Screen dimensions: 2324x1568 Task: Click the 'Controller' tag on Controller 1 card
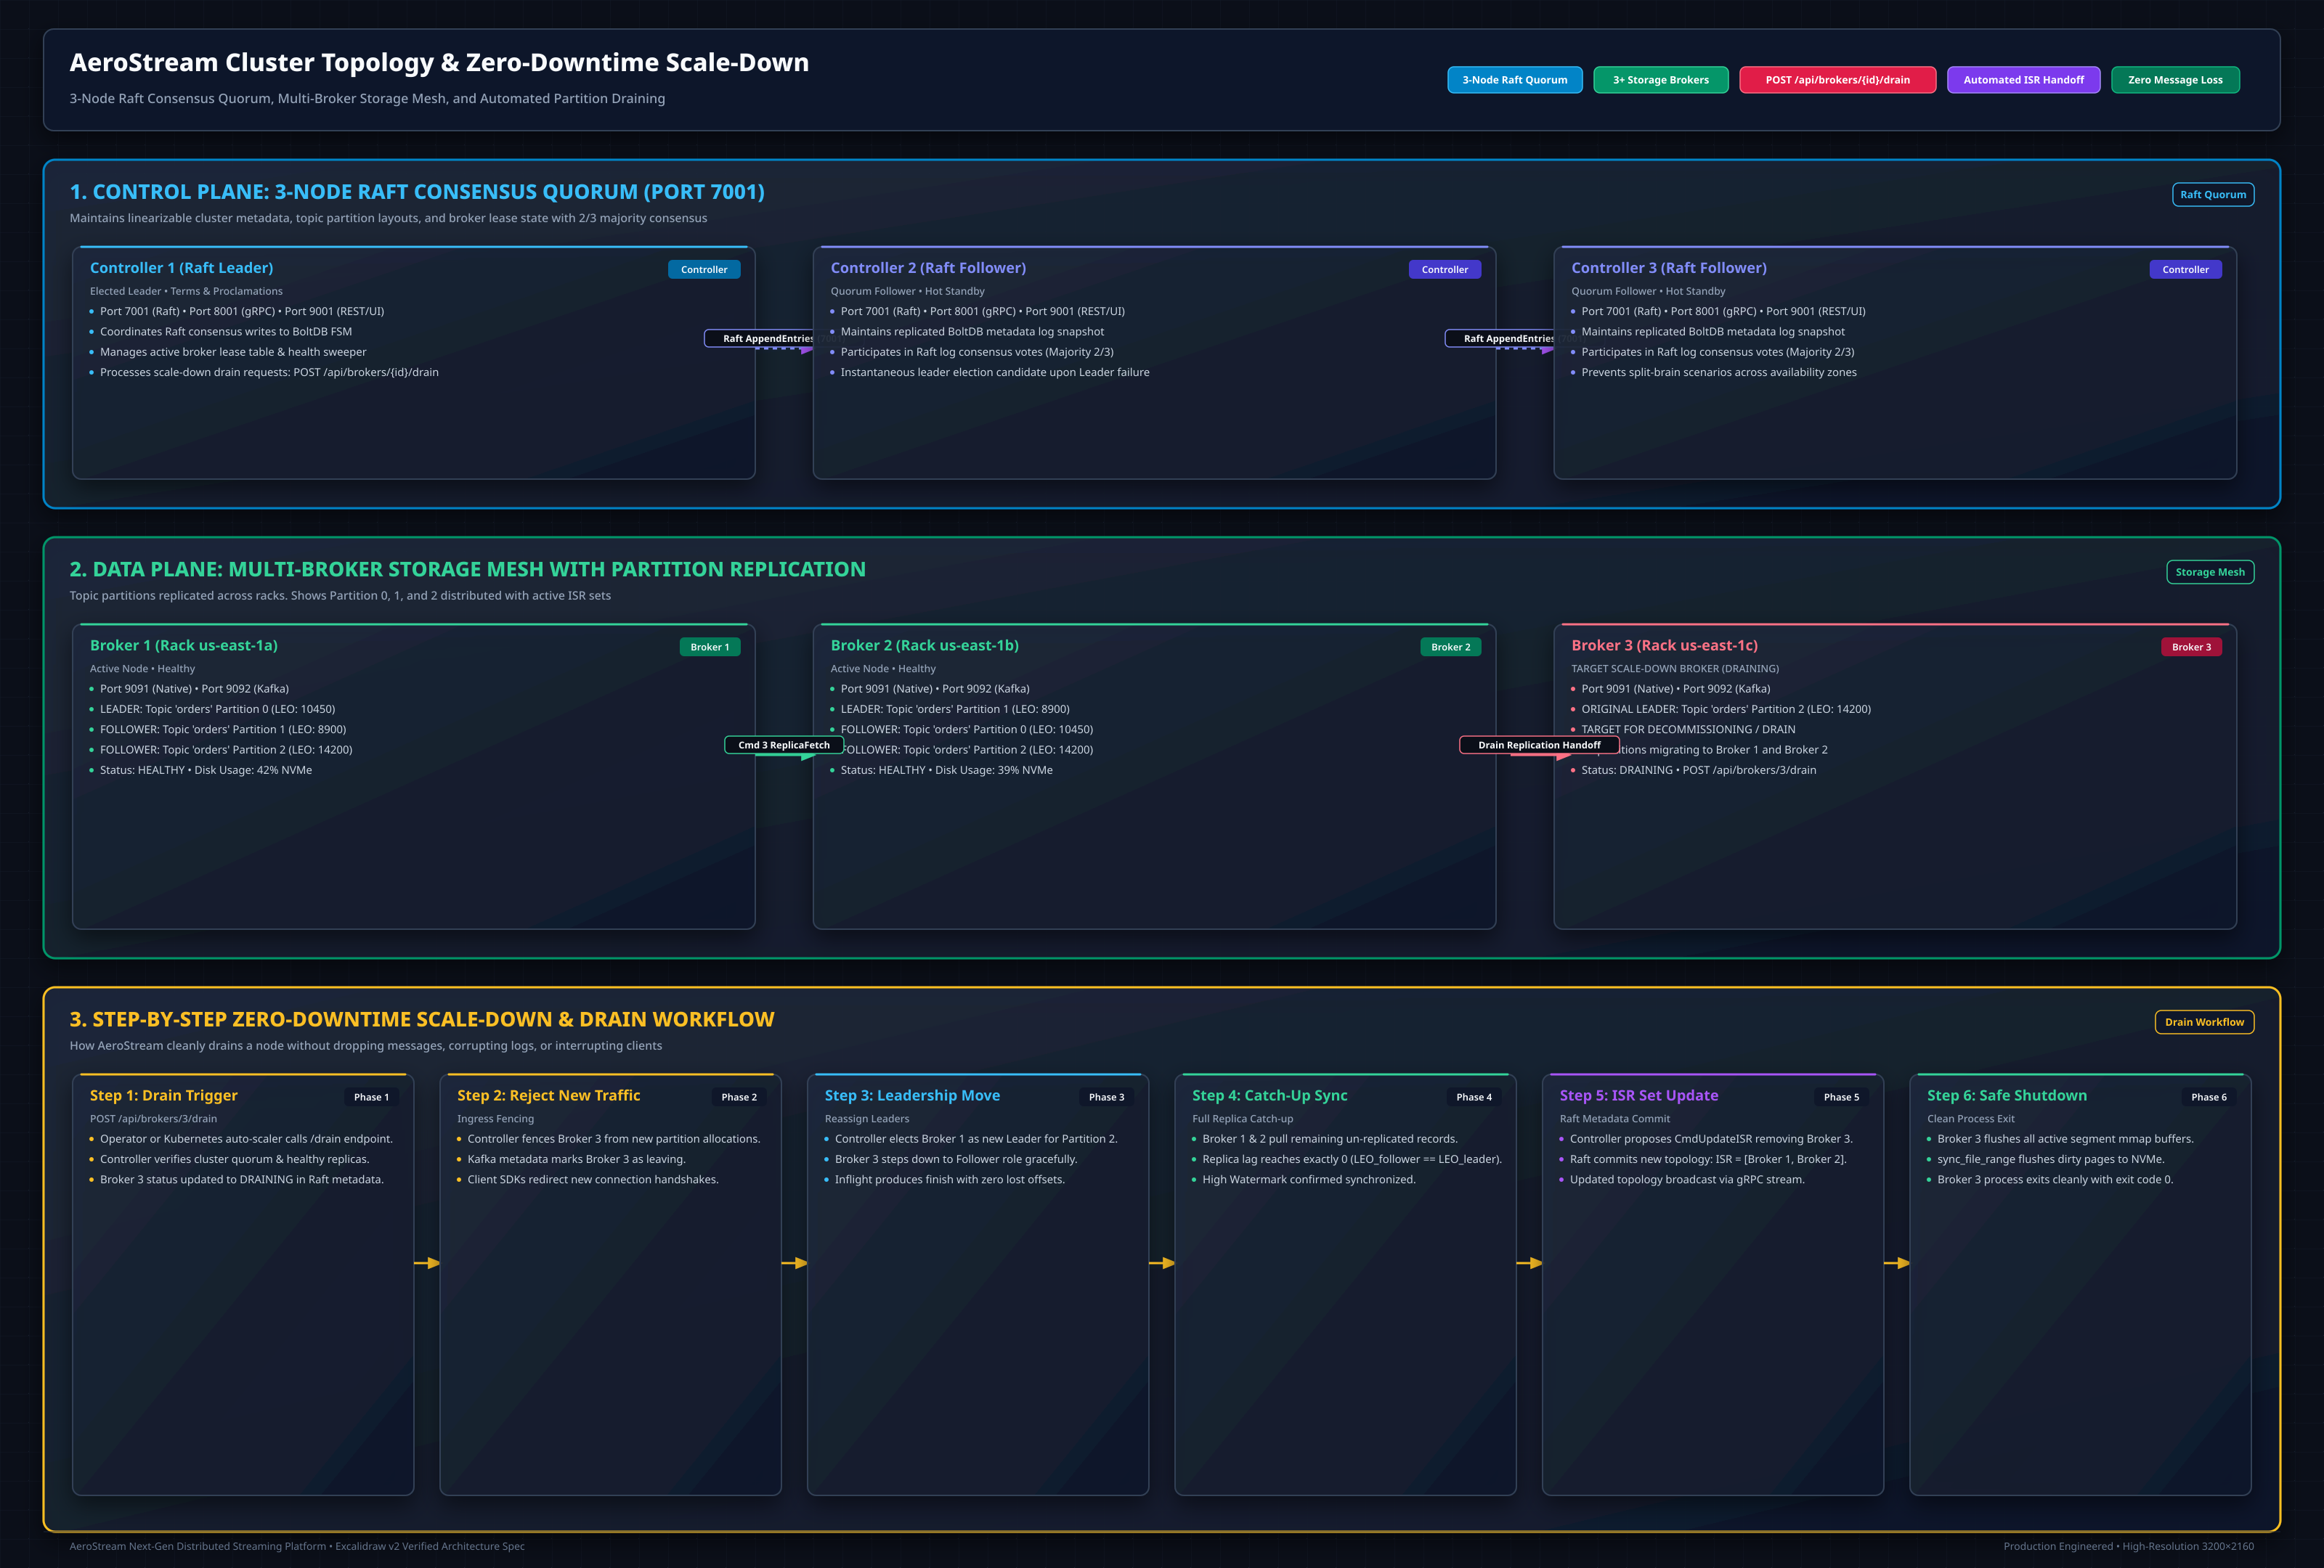pyautogui.click(x=704, y=270)
